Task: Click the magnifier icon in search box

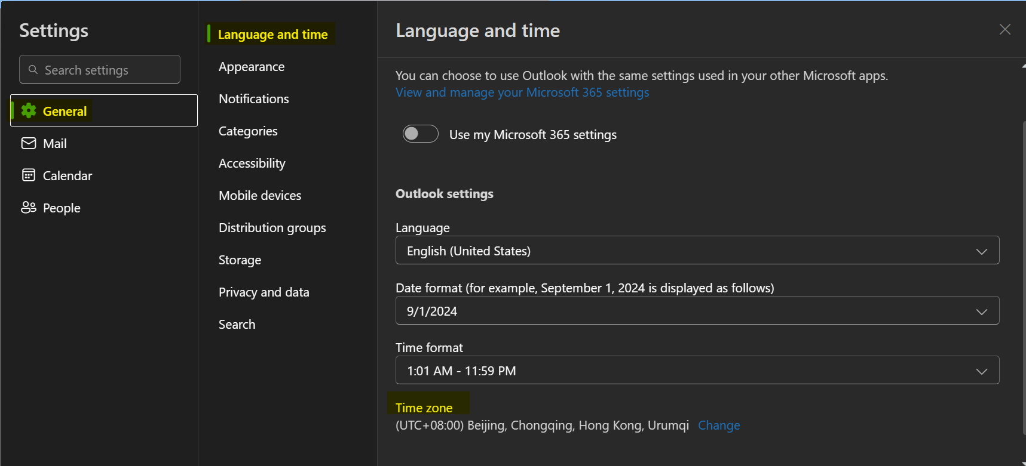Action: click(33, 70)
